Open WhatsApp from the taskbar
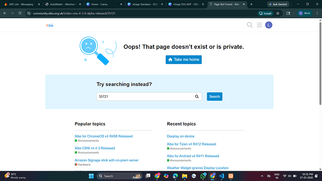 (203, 176)
